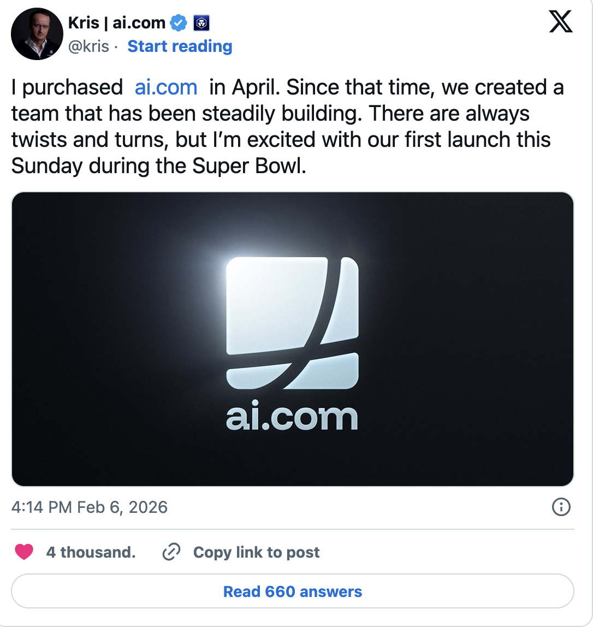Click the 4 thousand likes count
This screenshot has width=593, height=627.
click(x=91, y=552)
